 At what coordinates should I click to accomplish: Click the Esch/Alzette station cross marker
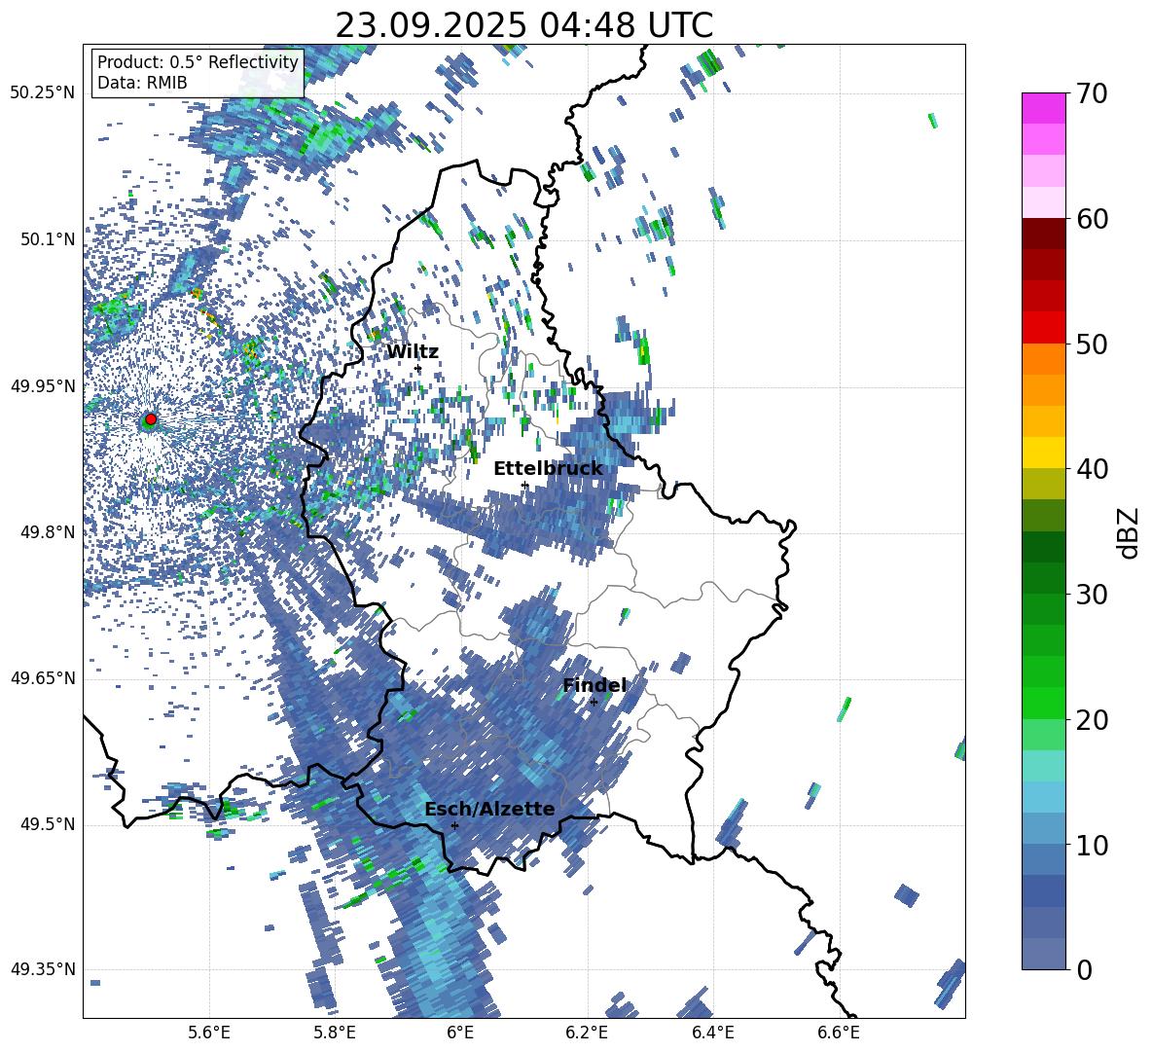454,825
